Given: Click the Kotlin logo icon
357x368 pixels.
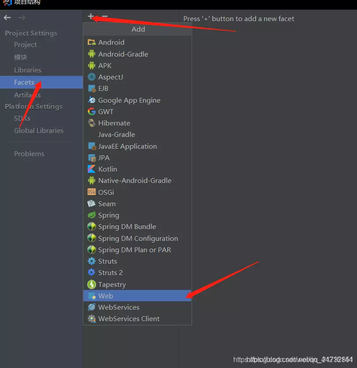Looking at the screenshot, I should [92, 169].
